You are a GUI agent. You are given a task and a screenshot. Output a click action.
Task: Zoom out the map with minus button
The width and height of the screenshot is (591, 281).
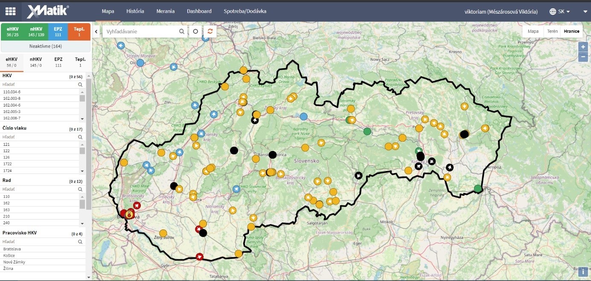coord(583,57)
